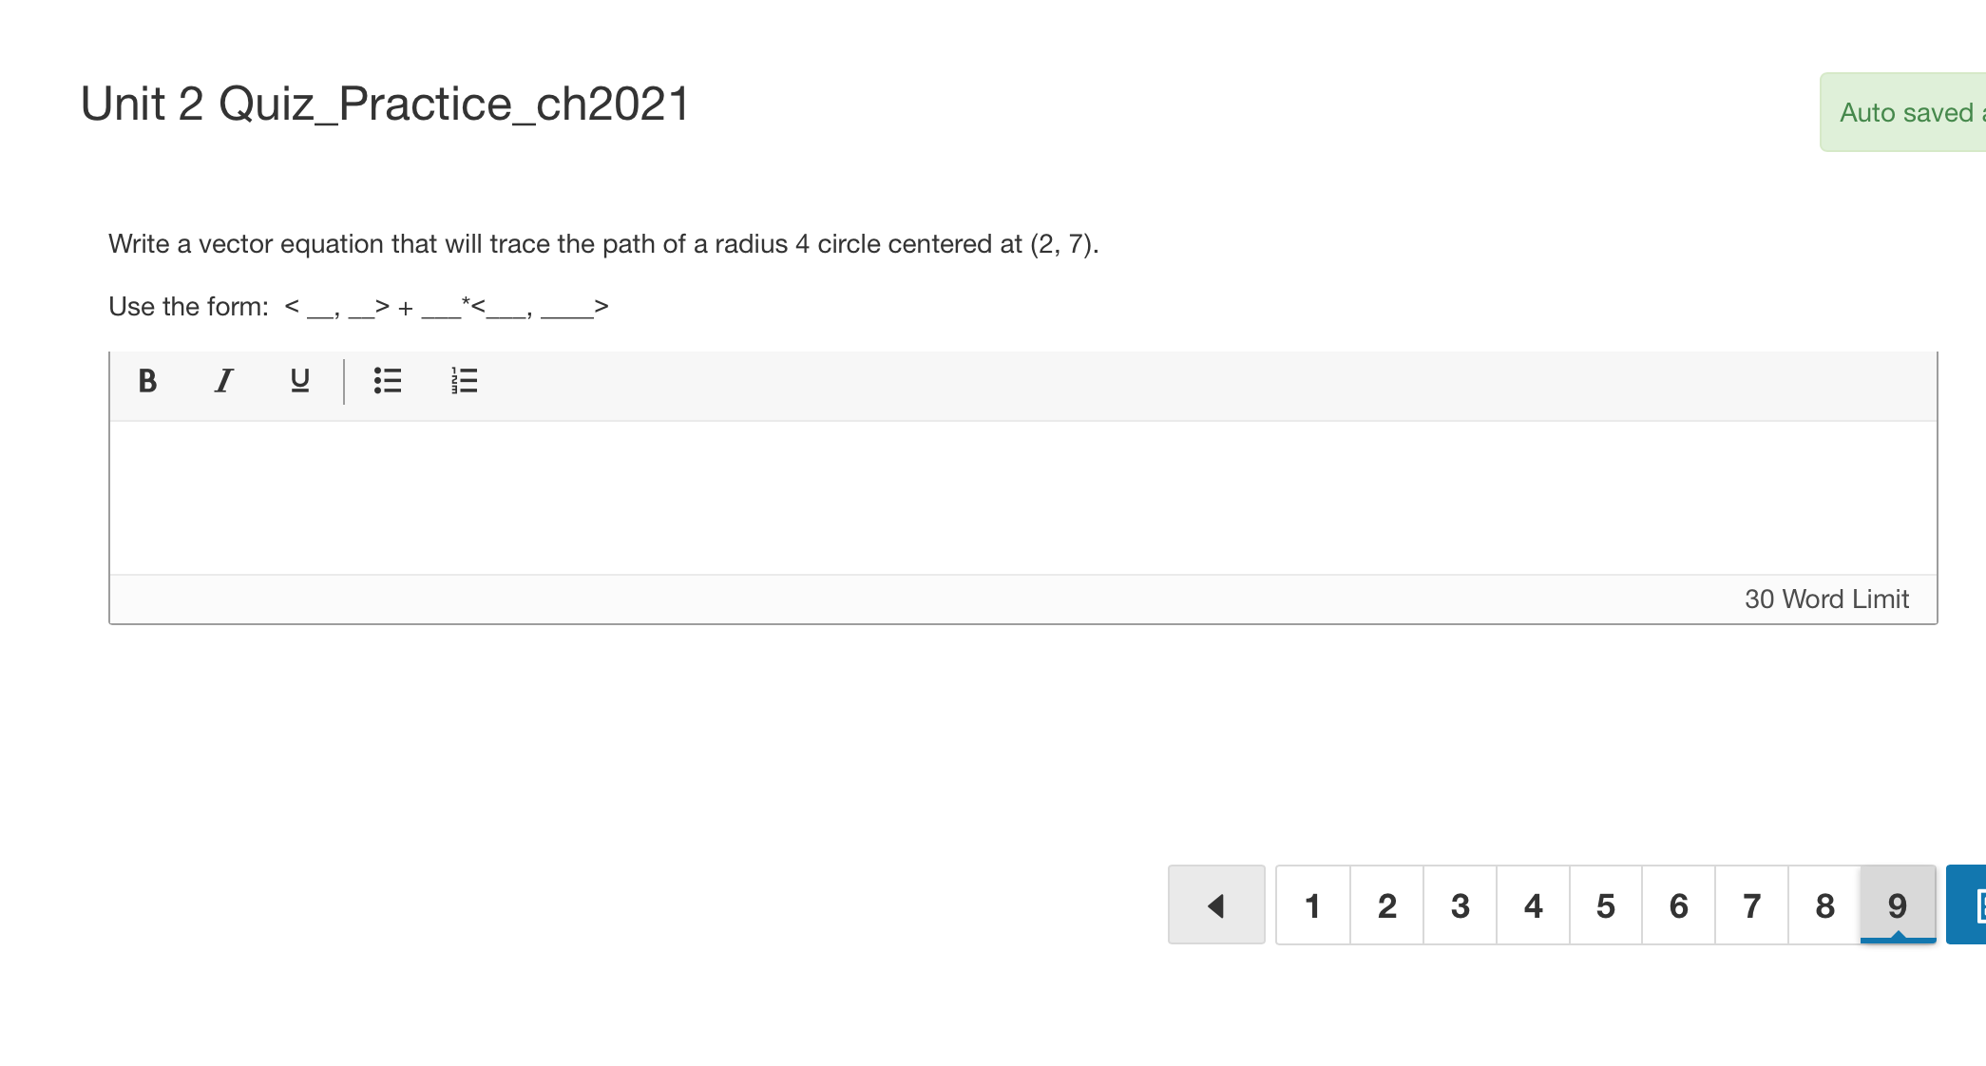The width and height of the screenshot is (1986, 1066).
Task: Navigate to question 5
Action: 1606,905
